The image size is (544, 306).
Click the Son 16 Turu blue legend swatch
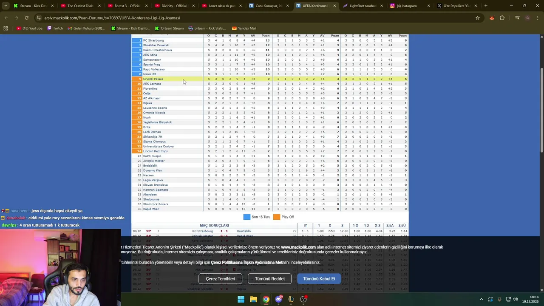[246, 217]
